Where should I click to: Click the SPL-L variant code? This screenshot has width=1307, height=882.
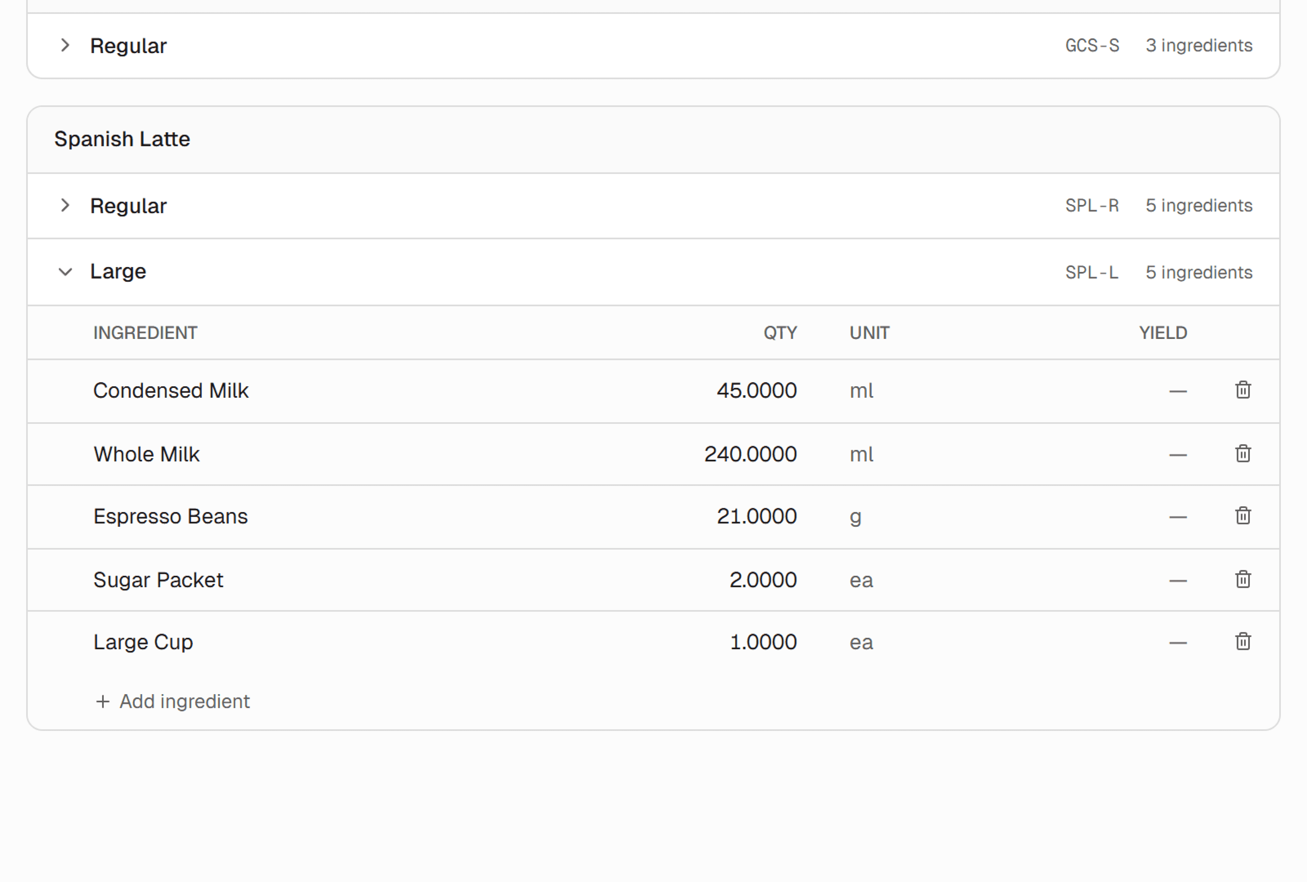click(1092, 272)
